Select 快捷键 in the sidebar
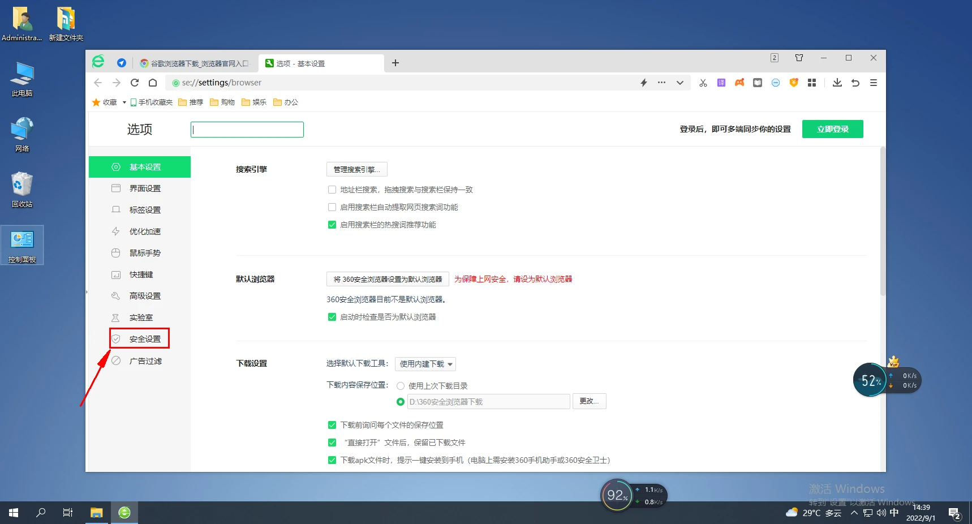This screenshot has height=524, width=972. click(x=140, y=274)
